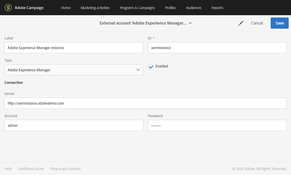Click the Adobe Campaign logo icon

click(8, 8)
